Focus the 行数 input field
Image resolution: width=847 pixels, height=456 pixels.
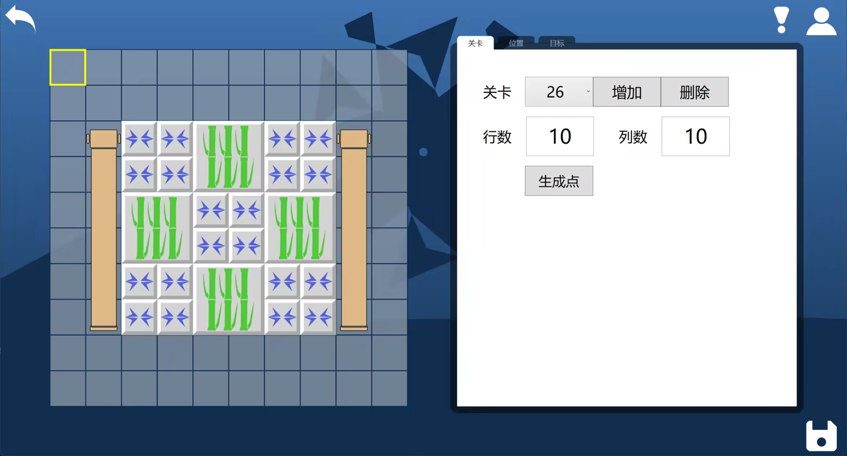560,136
